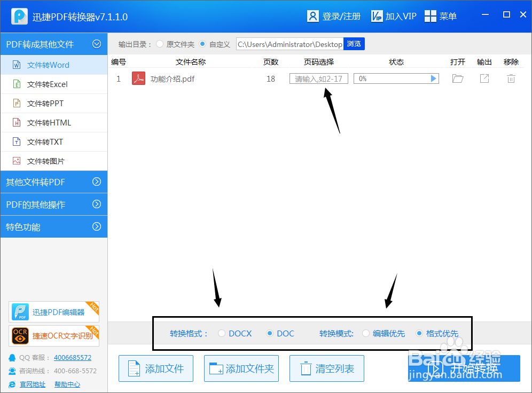This screenshot has height=393, width=532.
Task: Switch output directory to 原文件夹
Action: (160, 44)
